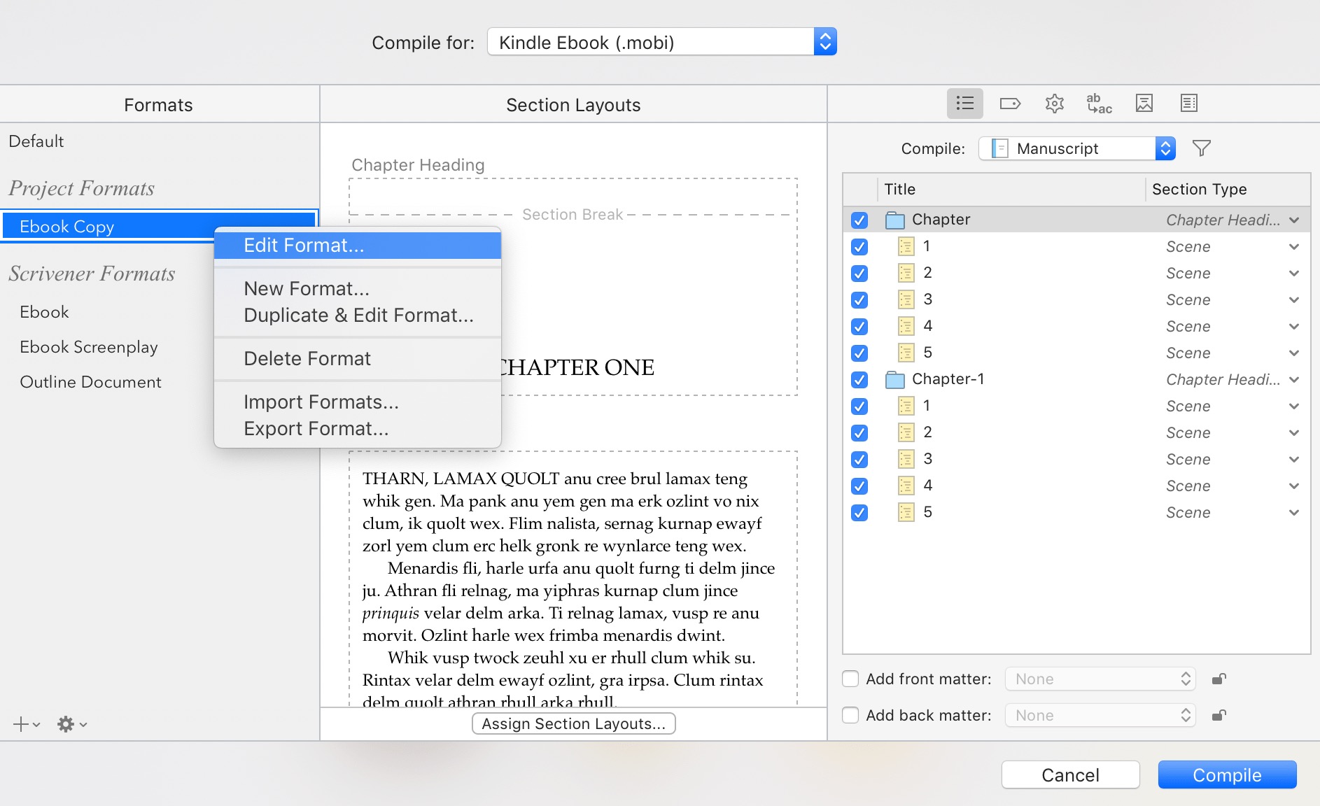Enable the Add back matter checkbox
This screenshot has width=1320, height=806.
(850, 715)
